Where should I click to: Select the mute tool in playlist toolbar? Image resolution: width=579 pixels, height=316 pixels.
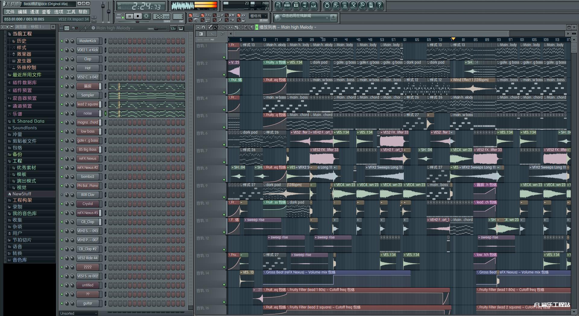(x=226, y=27)
